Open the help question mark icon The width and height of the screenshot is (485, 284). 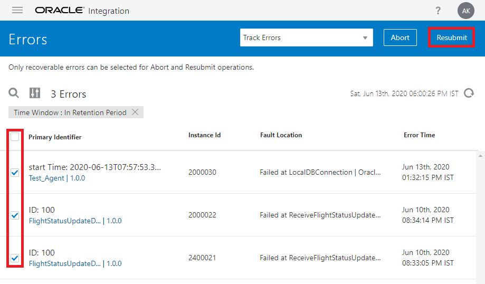(x=438, y=11)
